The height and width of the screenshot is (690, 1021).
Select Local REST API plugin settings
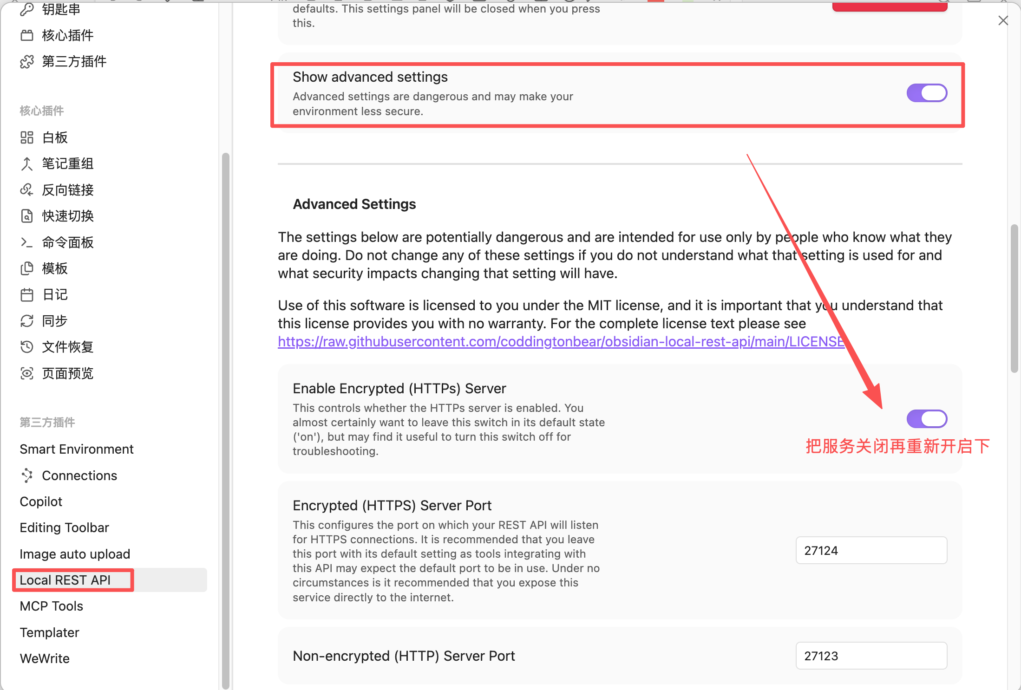pos(110,580)
